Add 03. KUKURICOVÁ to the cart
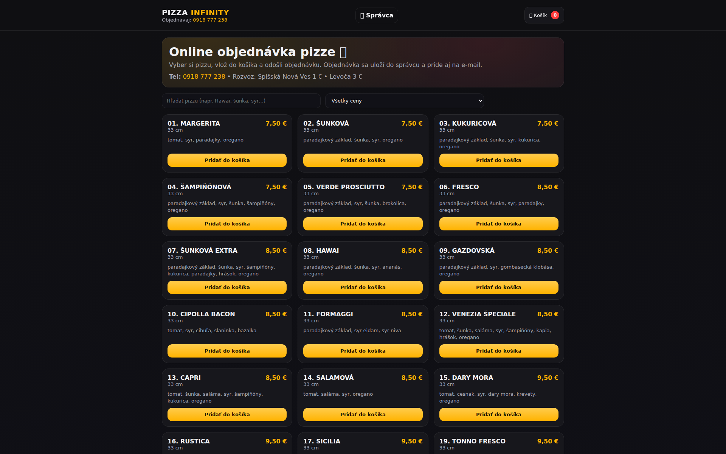Screen dimensions: 726x454 pyautogui.click(x=498, y=160)
